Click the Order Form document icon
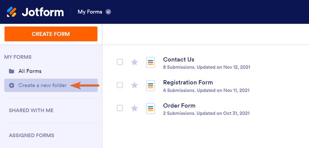This screenshot has width=309, height=148. tap(151, 108)
